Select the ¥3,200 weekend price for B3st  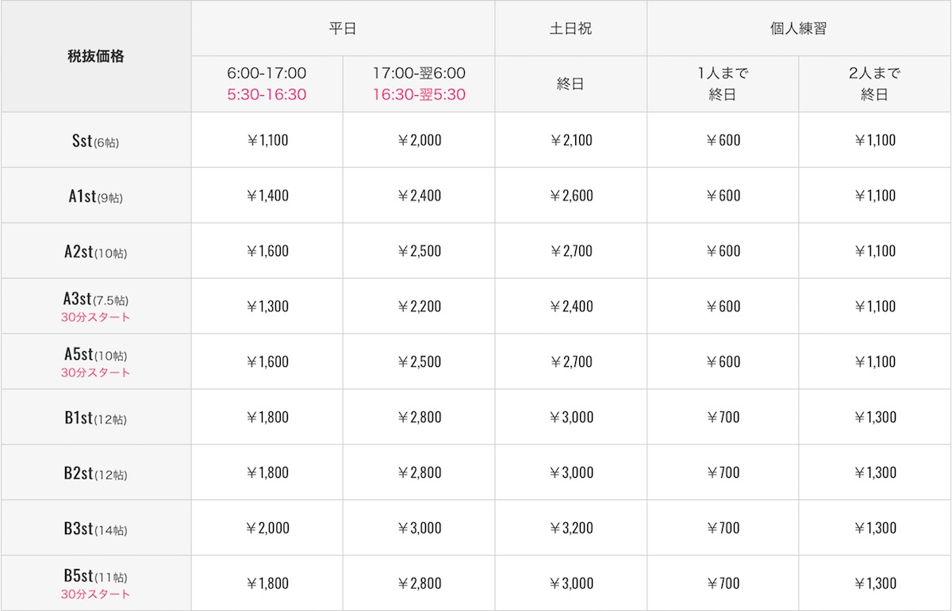(571, 529)
